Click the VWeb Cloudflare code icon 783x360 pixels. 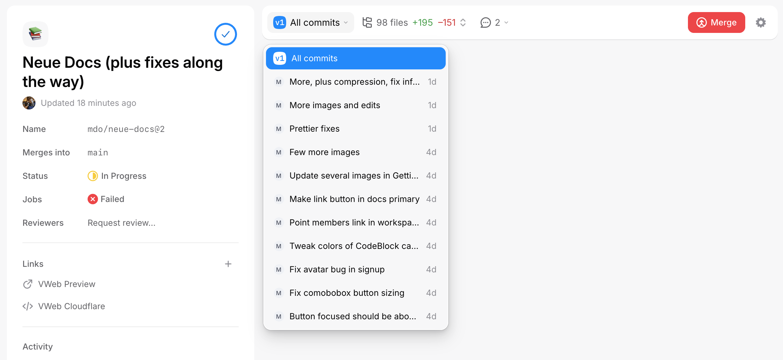coord(28,306)
